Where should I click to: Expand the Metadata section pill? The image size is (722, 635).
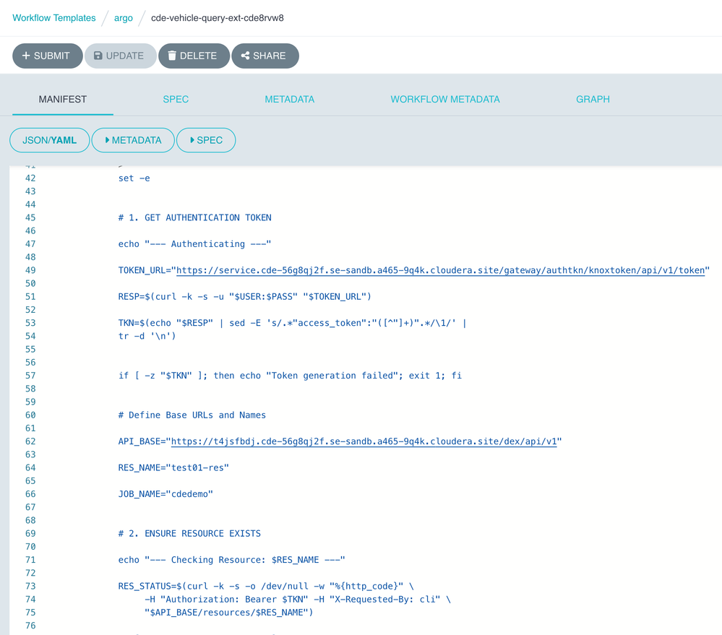pyautogui.click(x=133, y=140)
